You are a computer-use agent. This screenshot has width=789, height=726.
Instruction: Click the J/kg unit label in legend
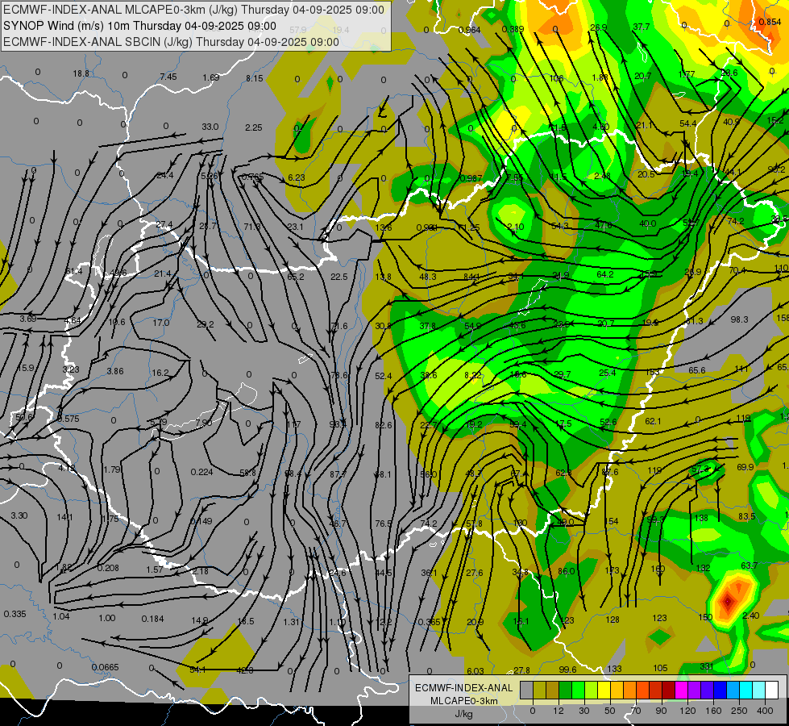pyautogui.click(x=464, y=714)
